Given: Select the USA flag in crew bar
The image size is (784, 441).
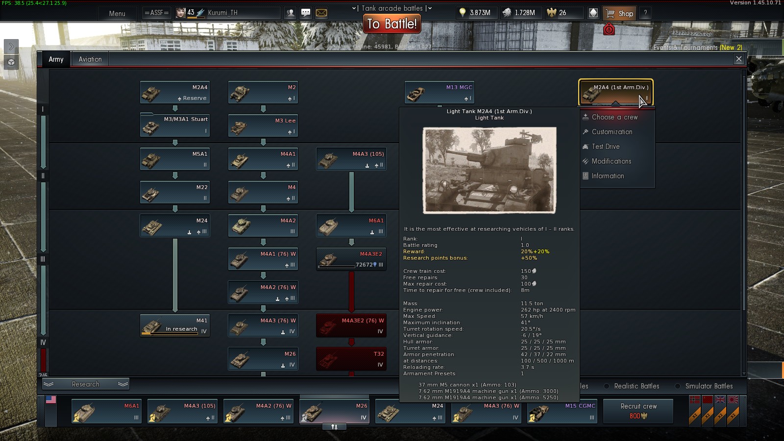Looking at the screenshot, I should [51, 400].
